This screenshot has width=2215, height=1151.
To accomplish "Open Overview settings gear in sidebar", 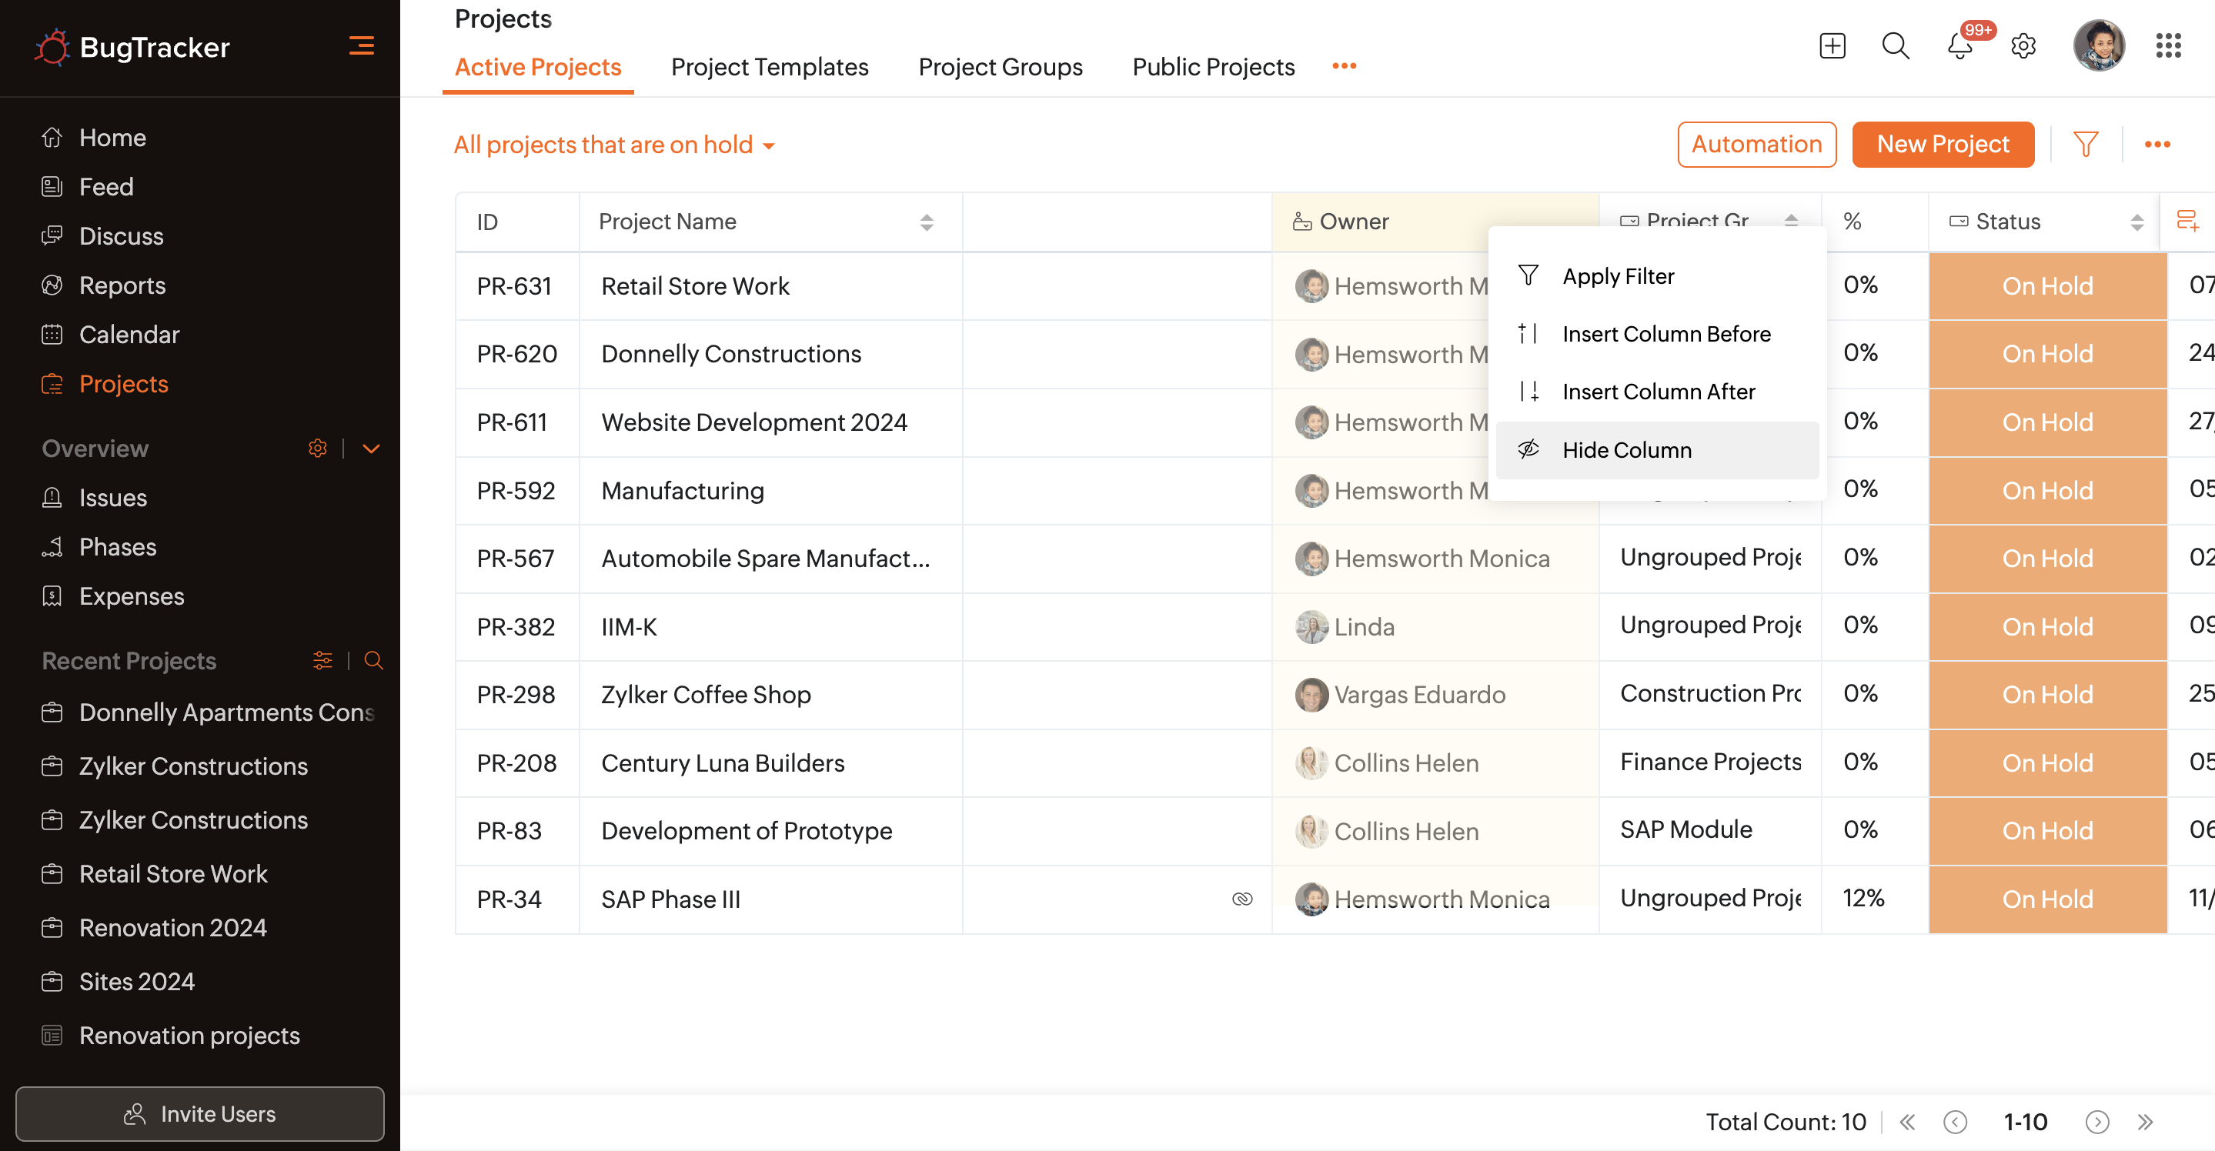I will [317, 448].
